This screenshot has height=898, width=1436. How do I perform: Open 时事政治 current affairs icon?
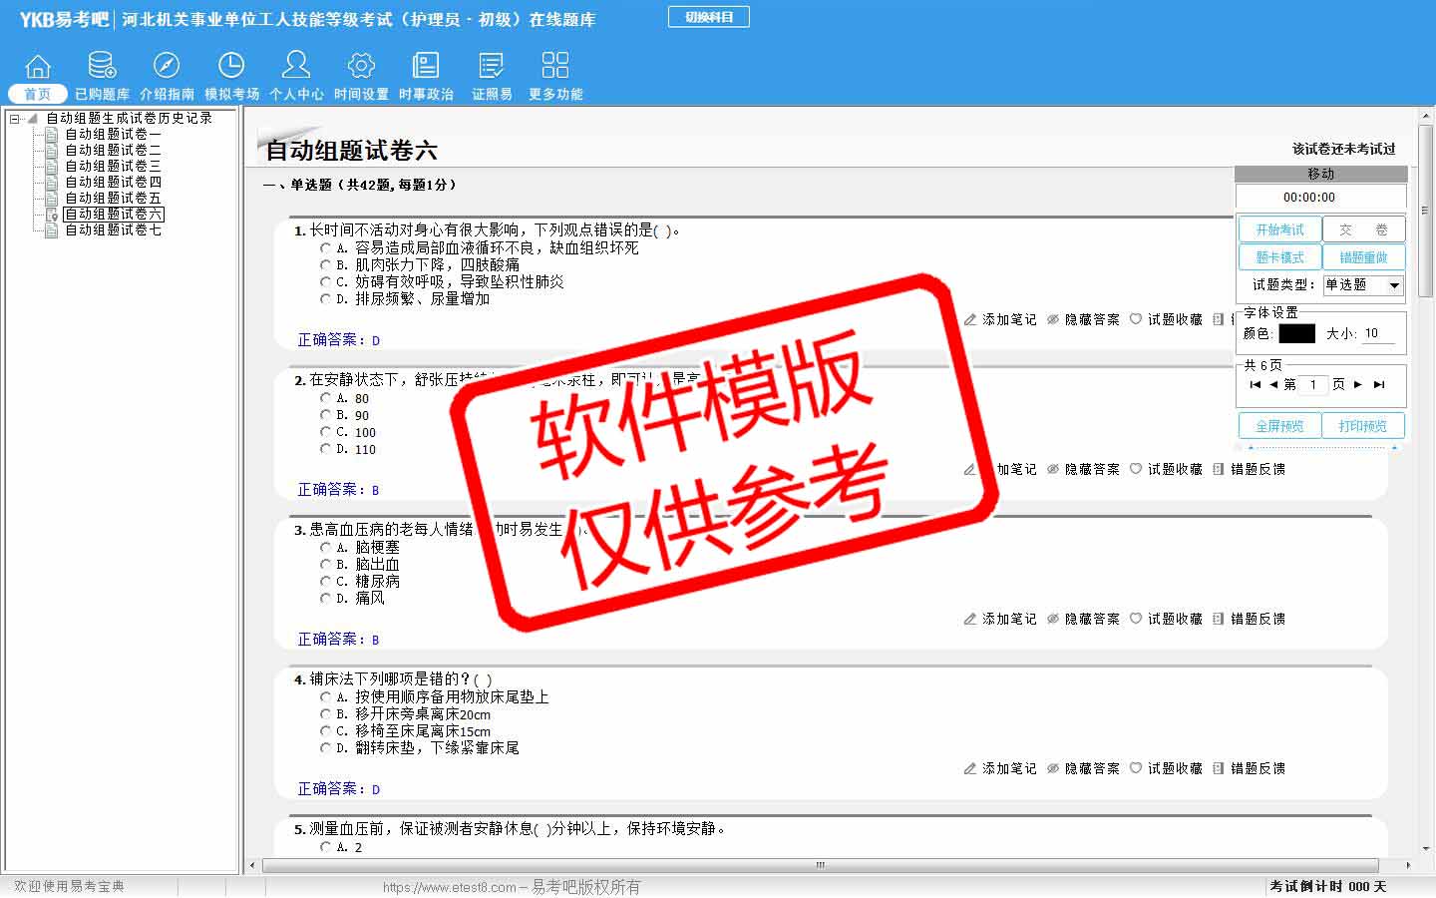tap(426, 66)
